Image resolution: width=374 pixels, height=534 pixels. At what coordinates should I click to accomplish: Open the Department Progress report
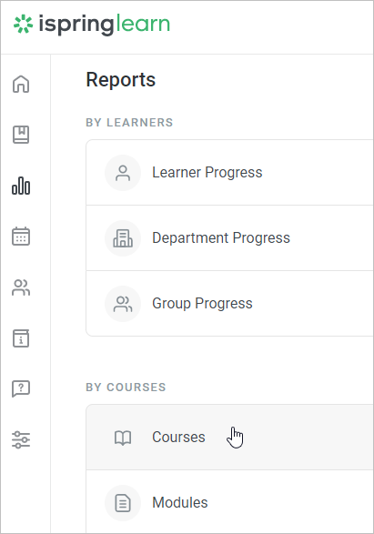pyautogui.click(x=230, y=238)
